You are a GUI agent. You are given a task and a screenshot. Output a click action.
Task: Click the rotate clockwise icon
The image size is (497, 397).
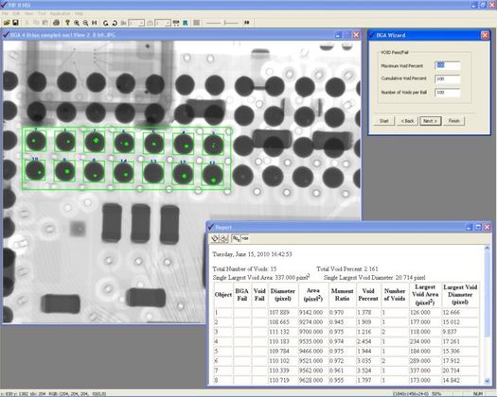tap(115, 23)
